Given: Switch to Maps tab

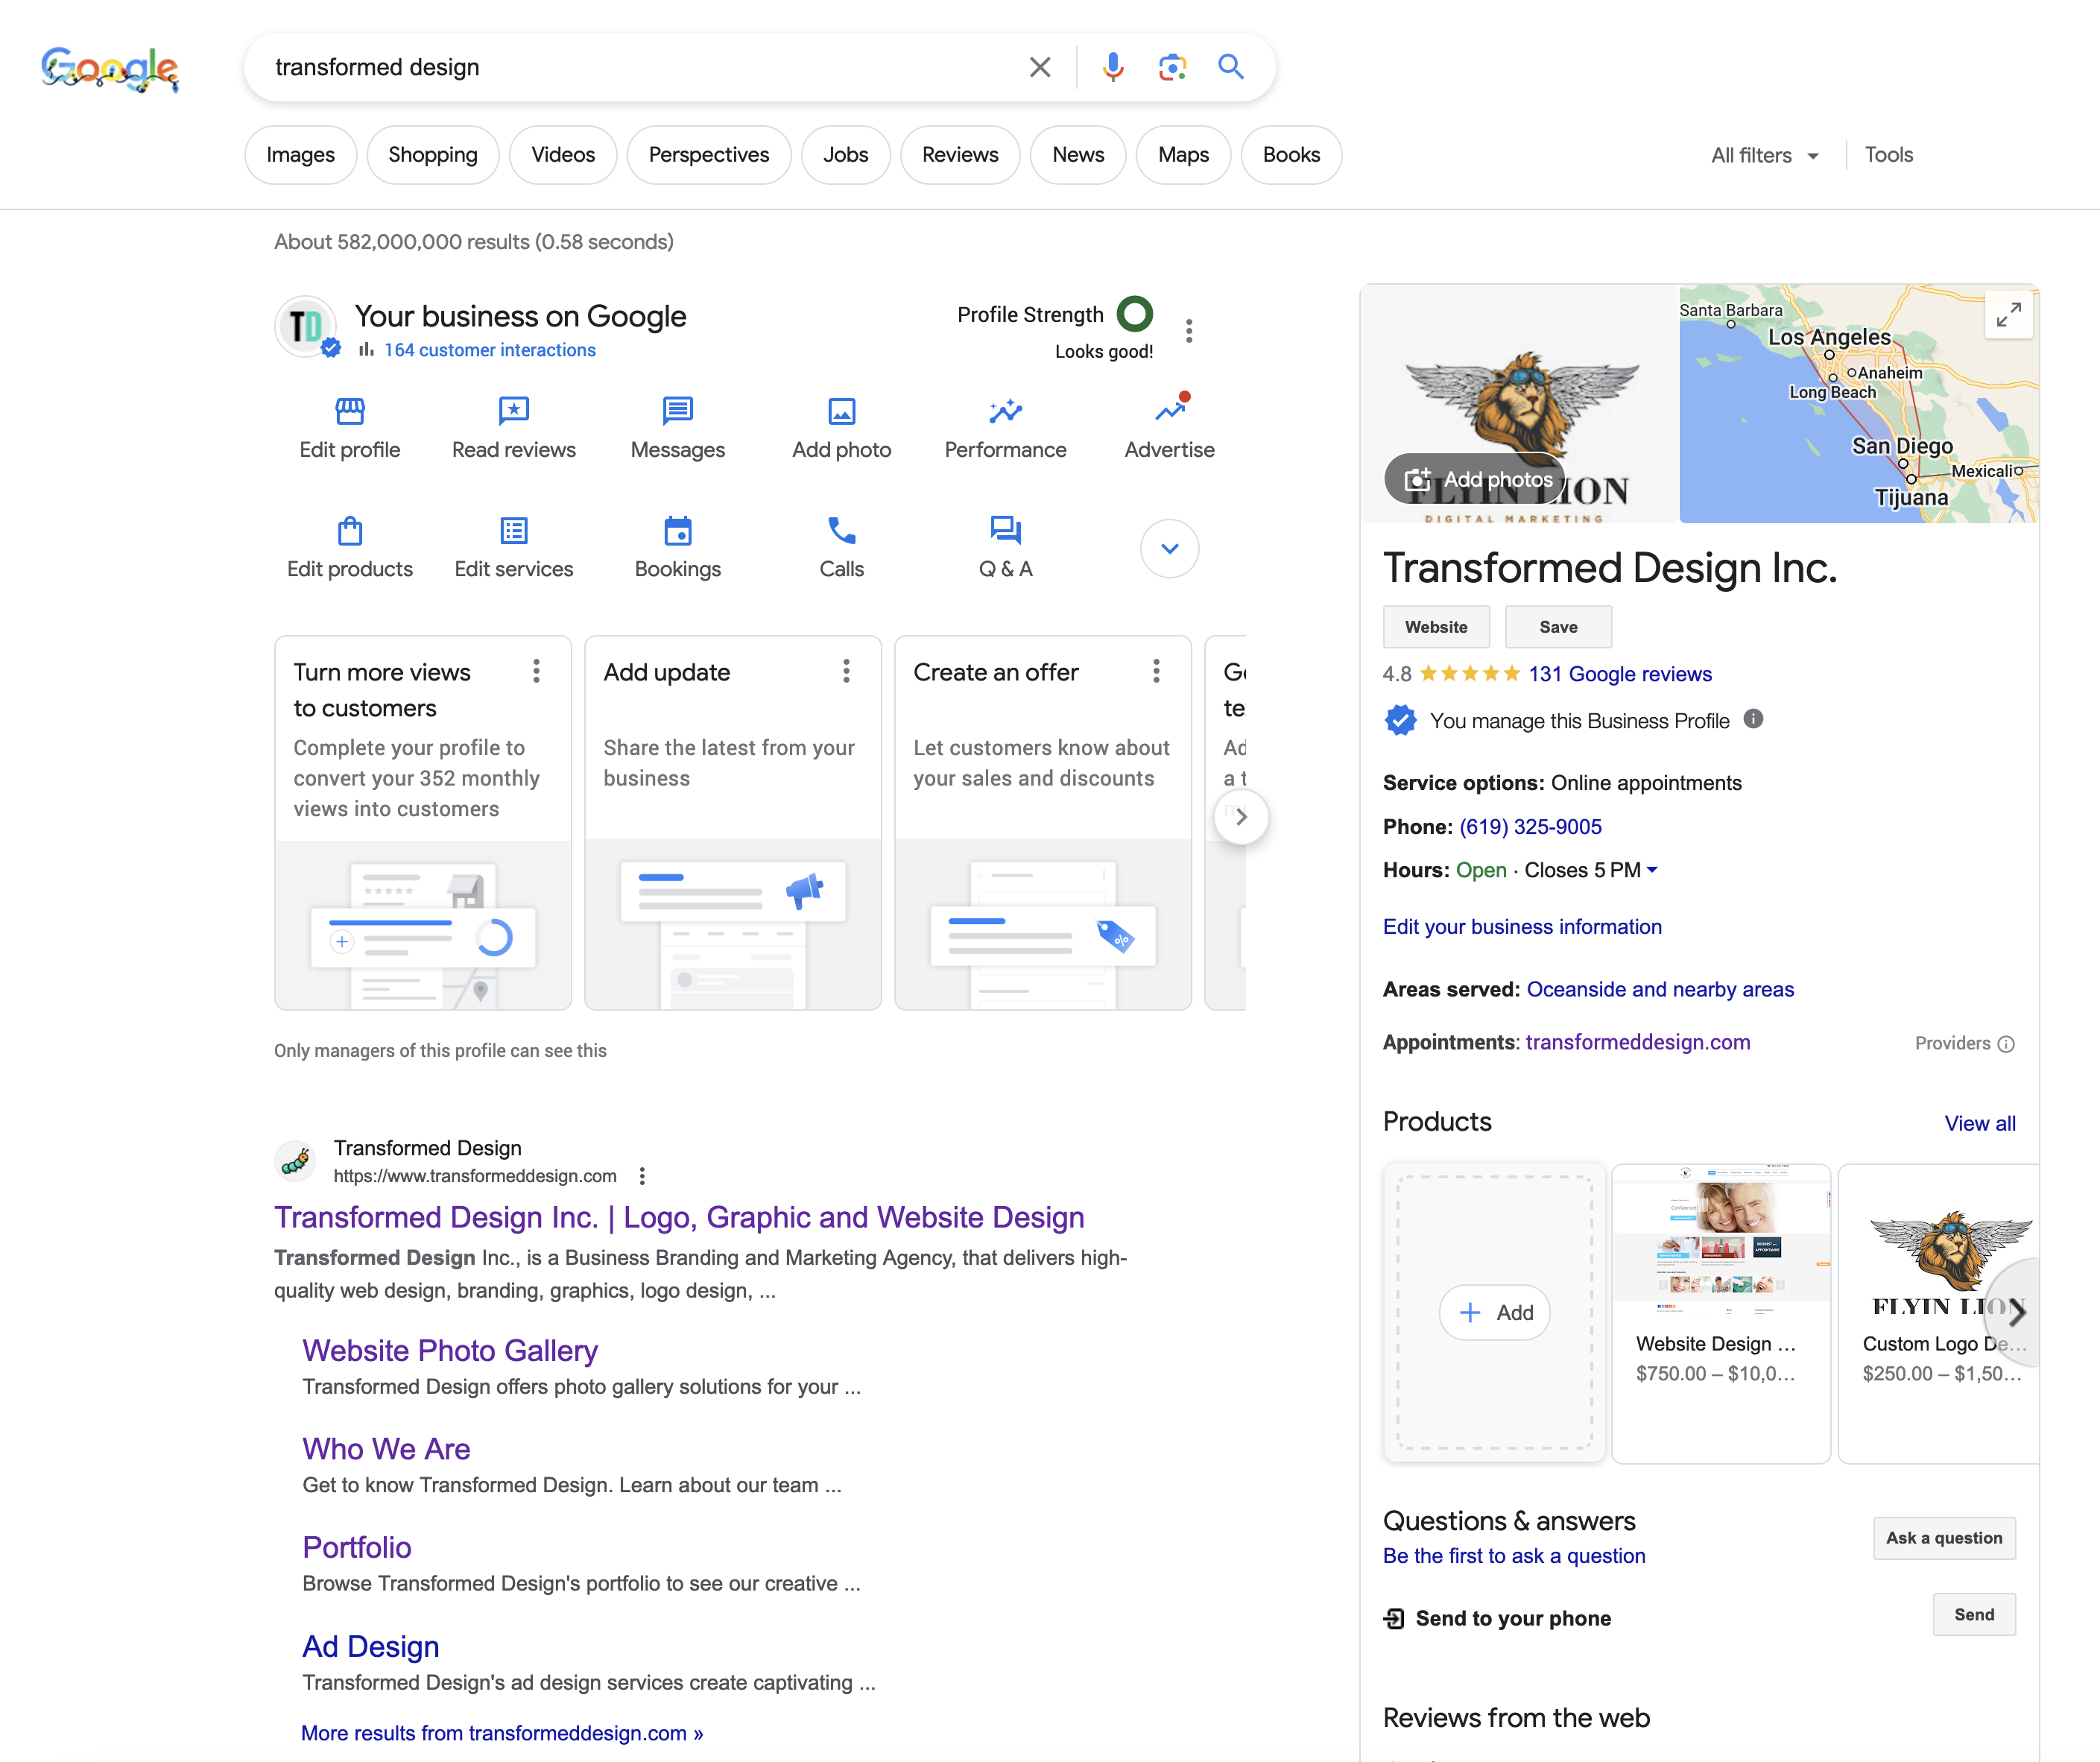Looking at the screenshot, I should click(x=1184, y=155).
